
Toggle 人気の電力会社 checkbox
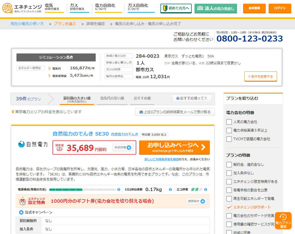pos(229,122)
